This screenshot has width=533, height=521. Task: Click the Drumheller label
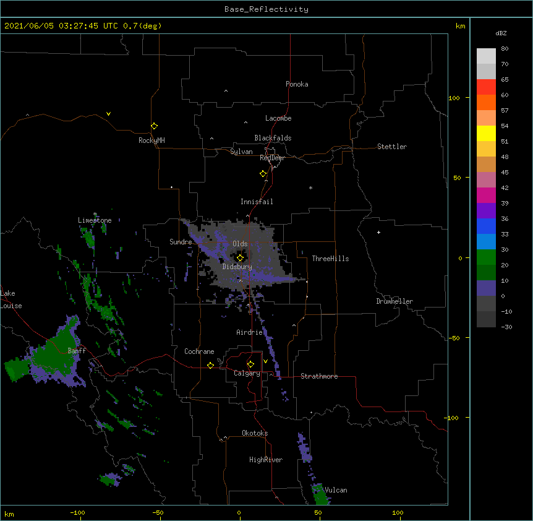394,301
